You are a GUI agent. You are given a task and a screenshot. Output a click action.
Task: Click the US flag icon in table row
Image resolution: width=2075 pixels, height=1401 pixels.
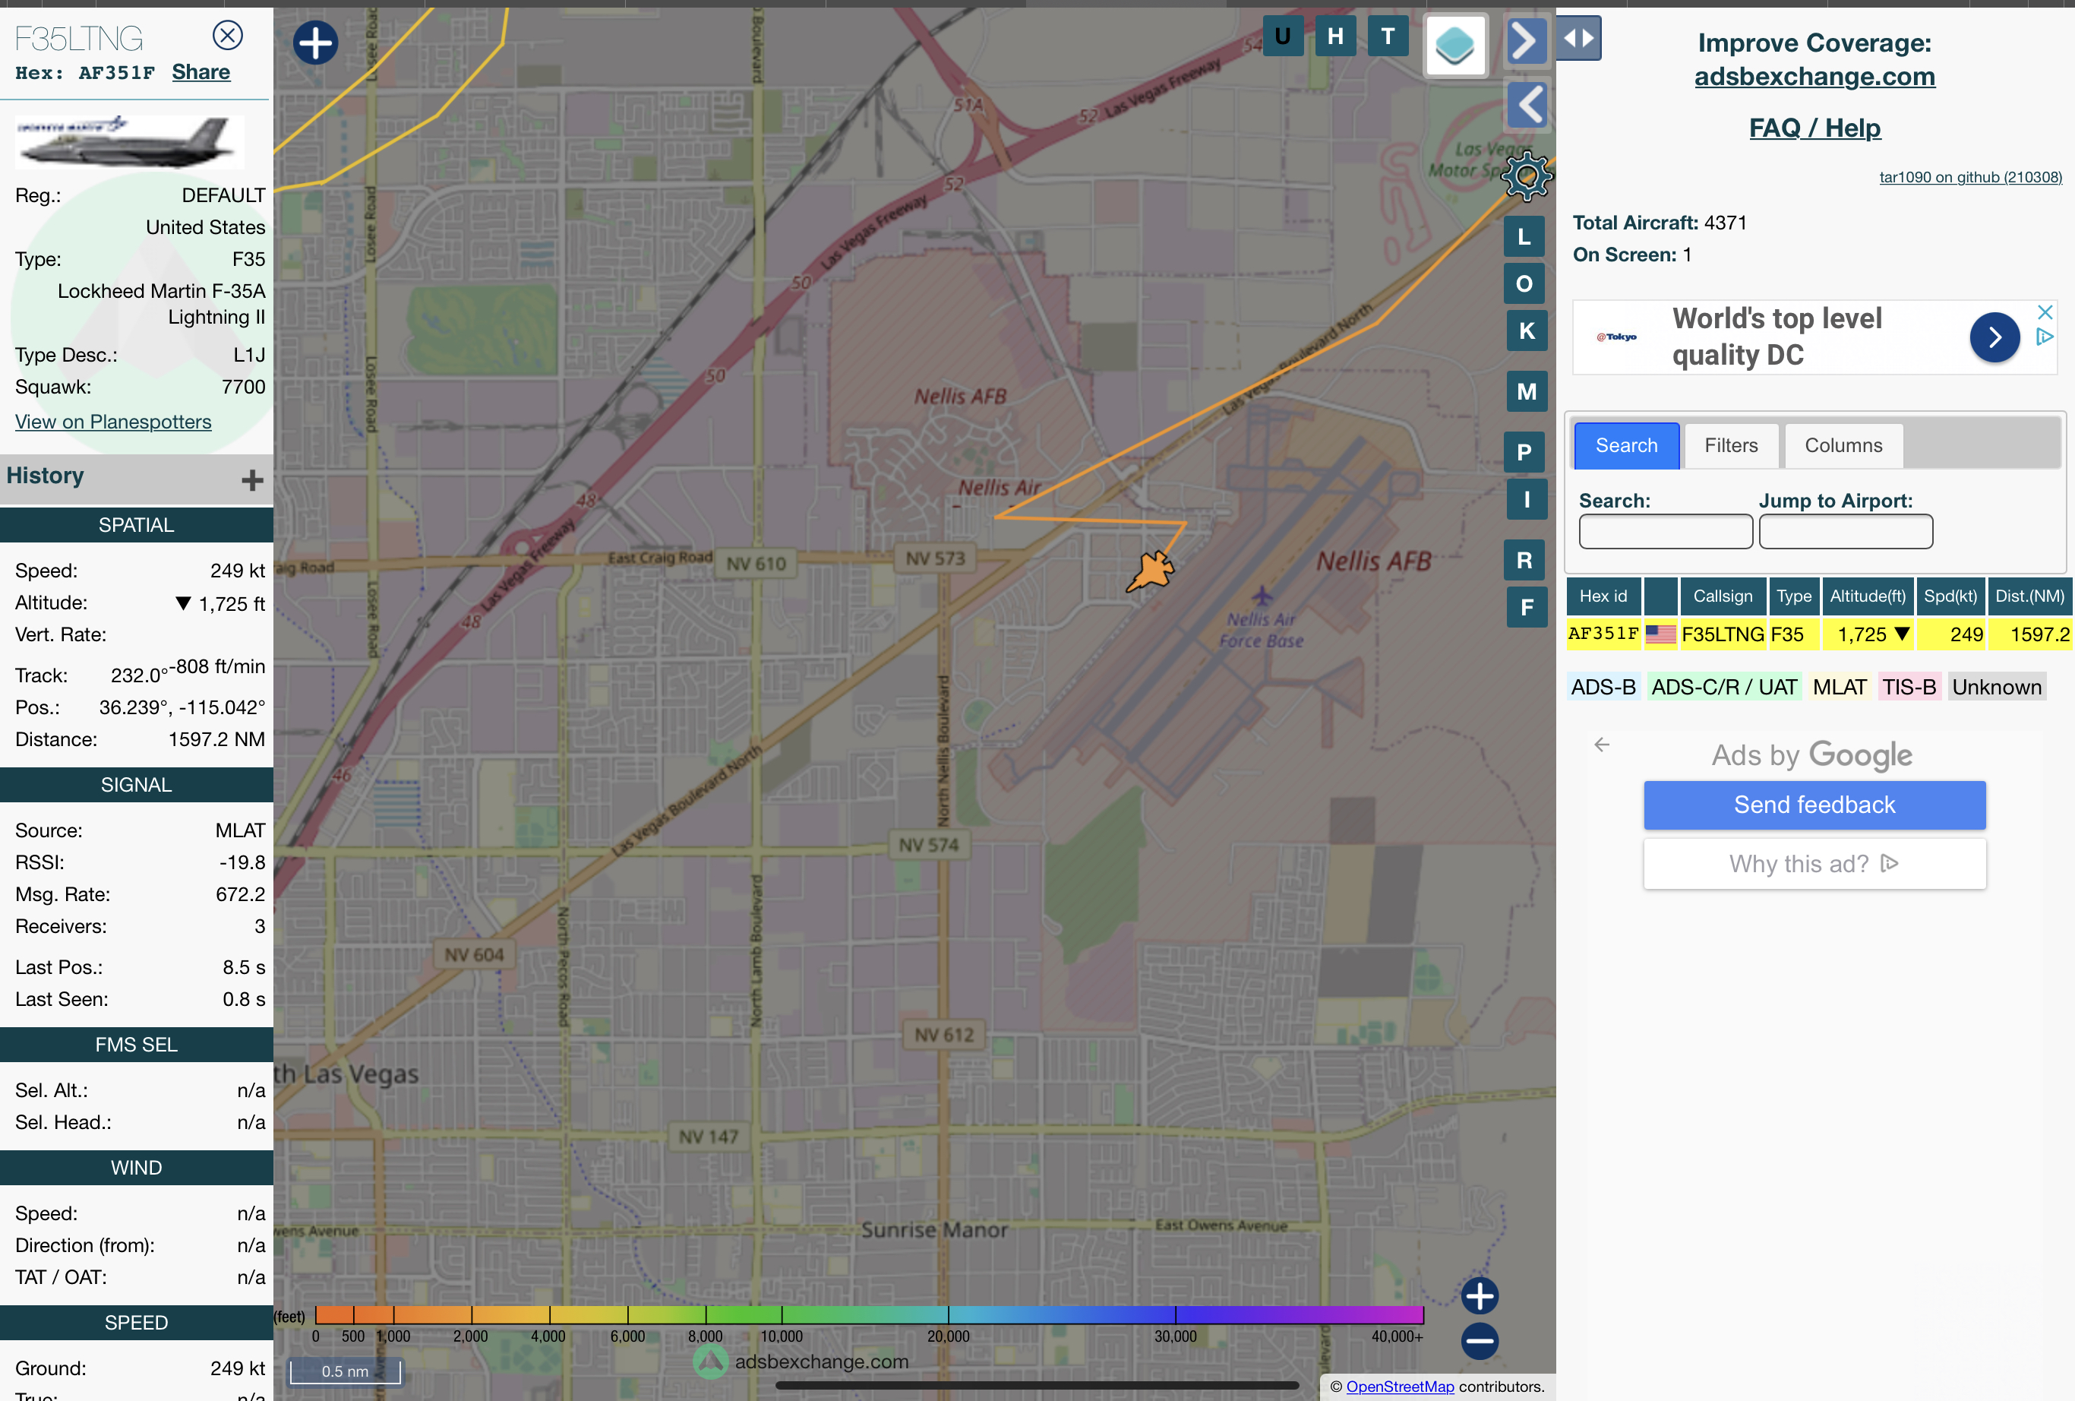pos(1661,634)
